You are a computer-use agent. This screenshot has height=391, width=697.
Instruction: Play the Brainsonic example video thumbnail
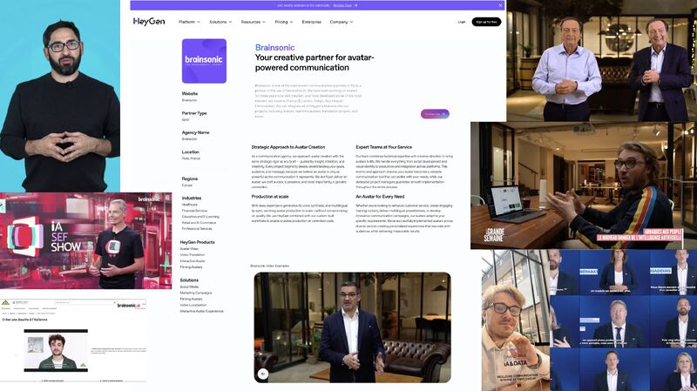pos(353,327)
